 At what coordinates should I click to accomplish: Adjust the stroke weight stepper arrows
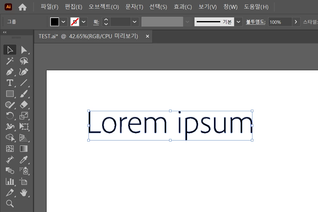click(106, 22)
